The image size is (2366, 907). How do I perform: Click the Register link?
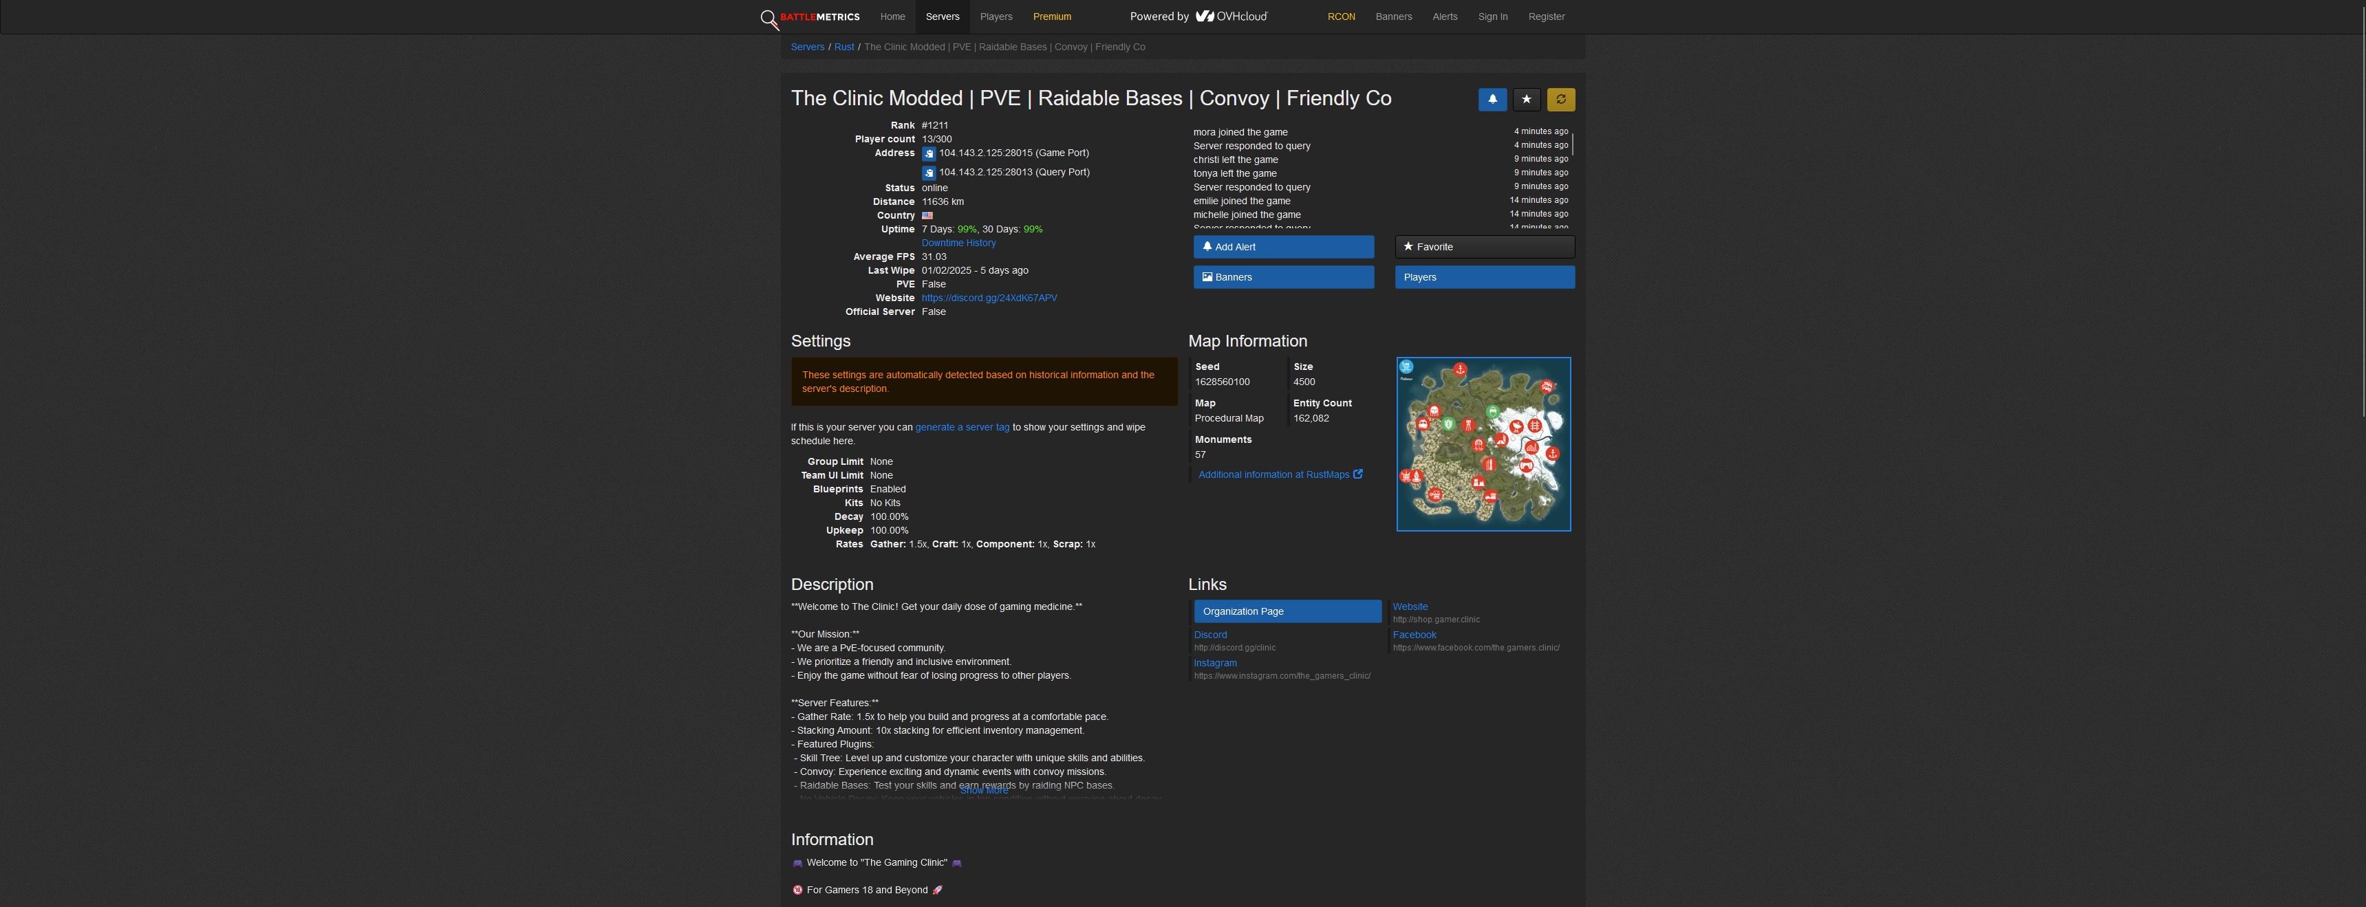coord(1546,17)
